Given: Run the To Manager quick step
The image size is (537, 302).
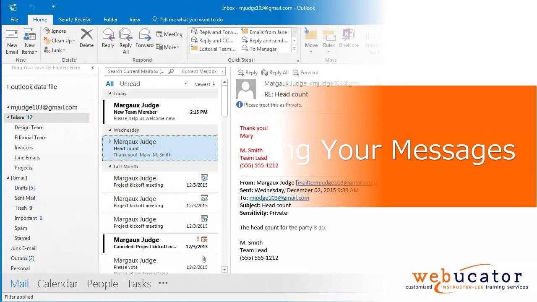Looking at the screenshot, I should (259, 49).
